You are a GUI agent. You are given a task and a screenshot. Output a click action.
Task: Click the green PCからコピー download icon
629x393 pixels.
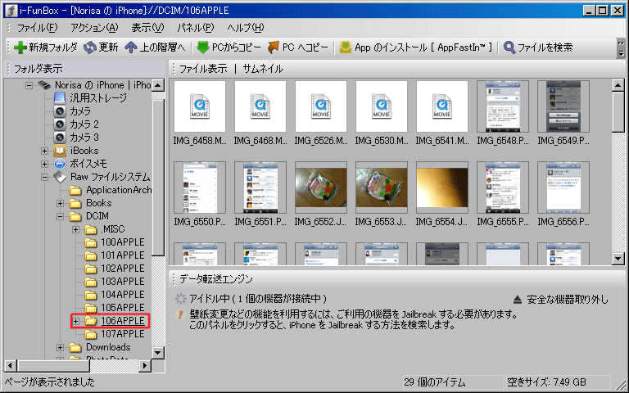203,47
